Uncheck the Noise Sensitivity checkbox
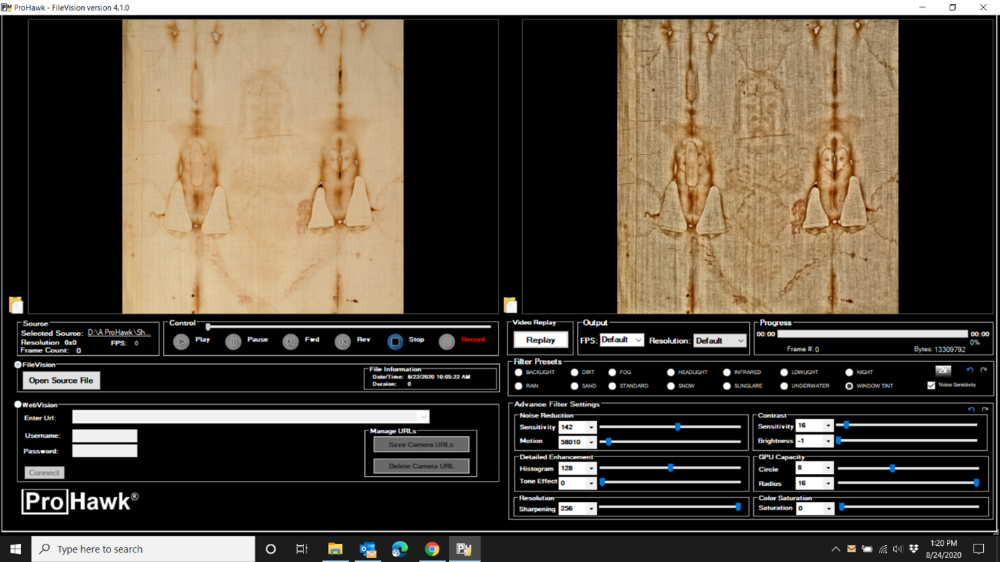This screenshot has width=1000, height=562. click(x=931, y=385)
